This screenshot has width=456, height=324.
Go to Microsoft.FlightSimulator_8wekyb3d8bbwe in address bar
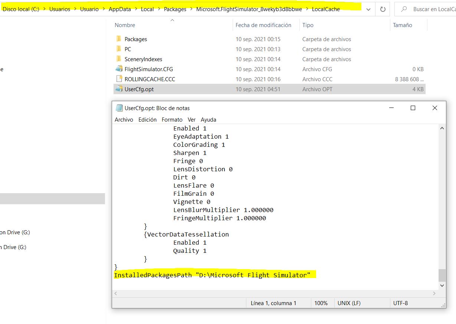coord(249,9)
